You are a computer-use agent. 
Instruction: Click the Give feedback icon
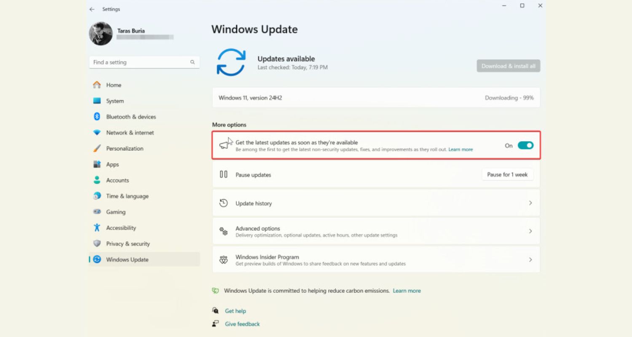click(215, 324)
